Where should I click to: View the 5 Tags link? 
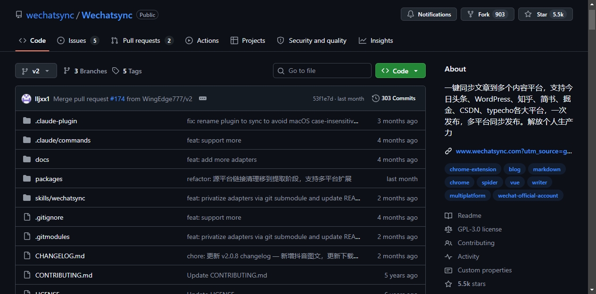tap(127, 71)
